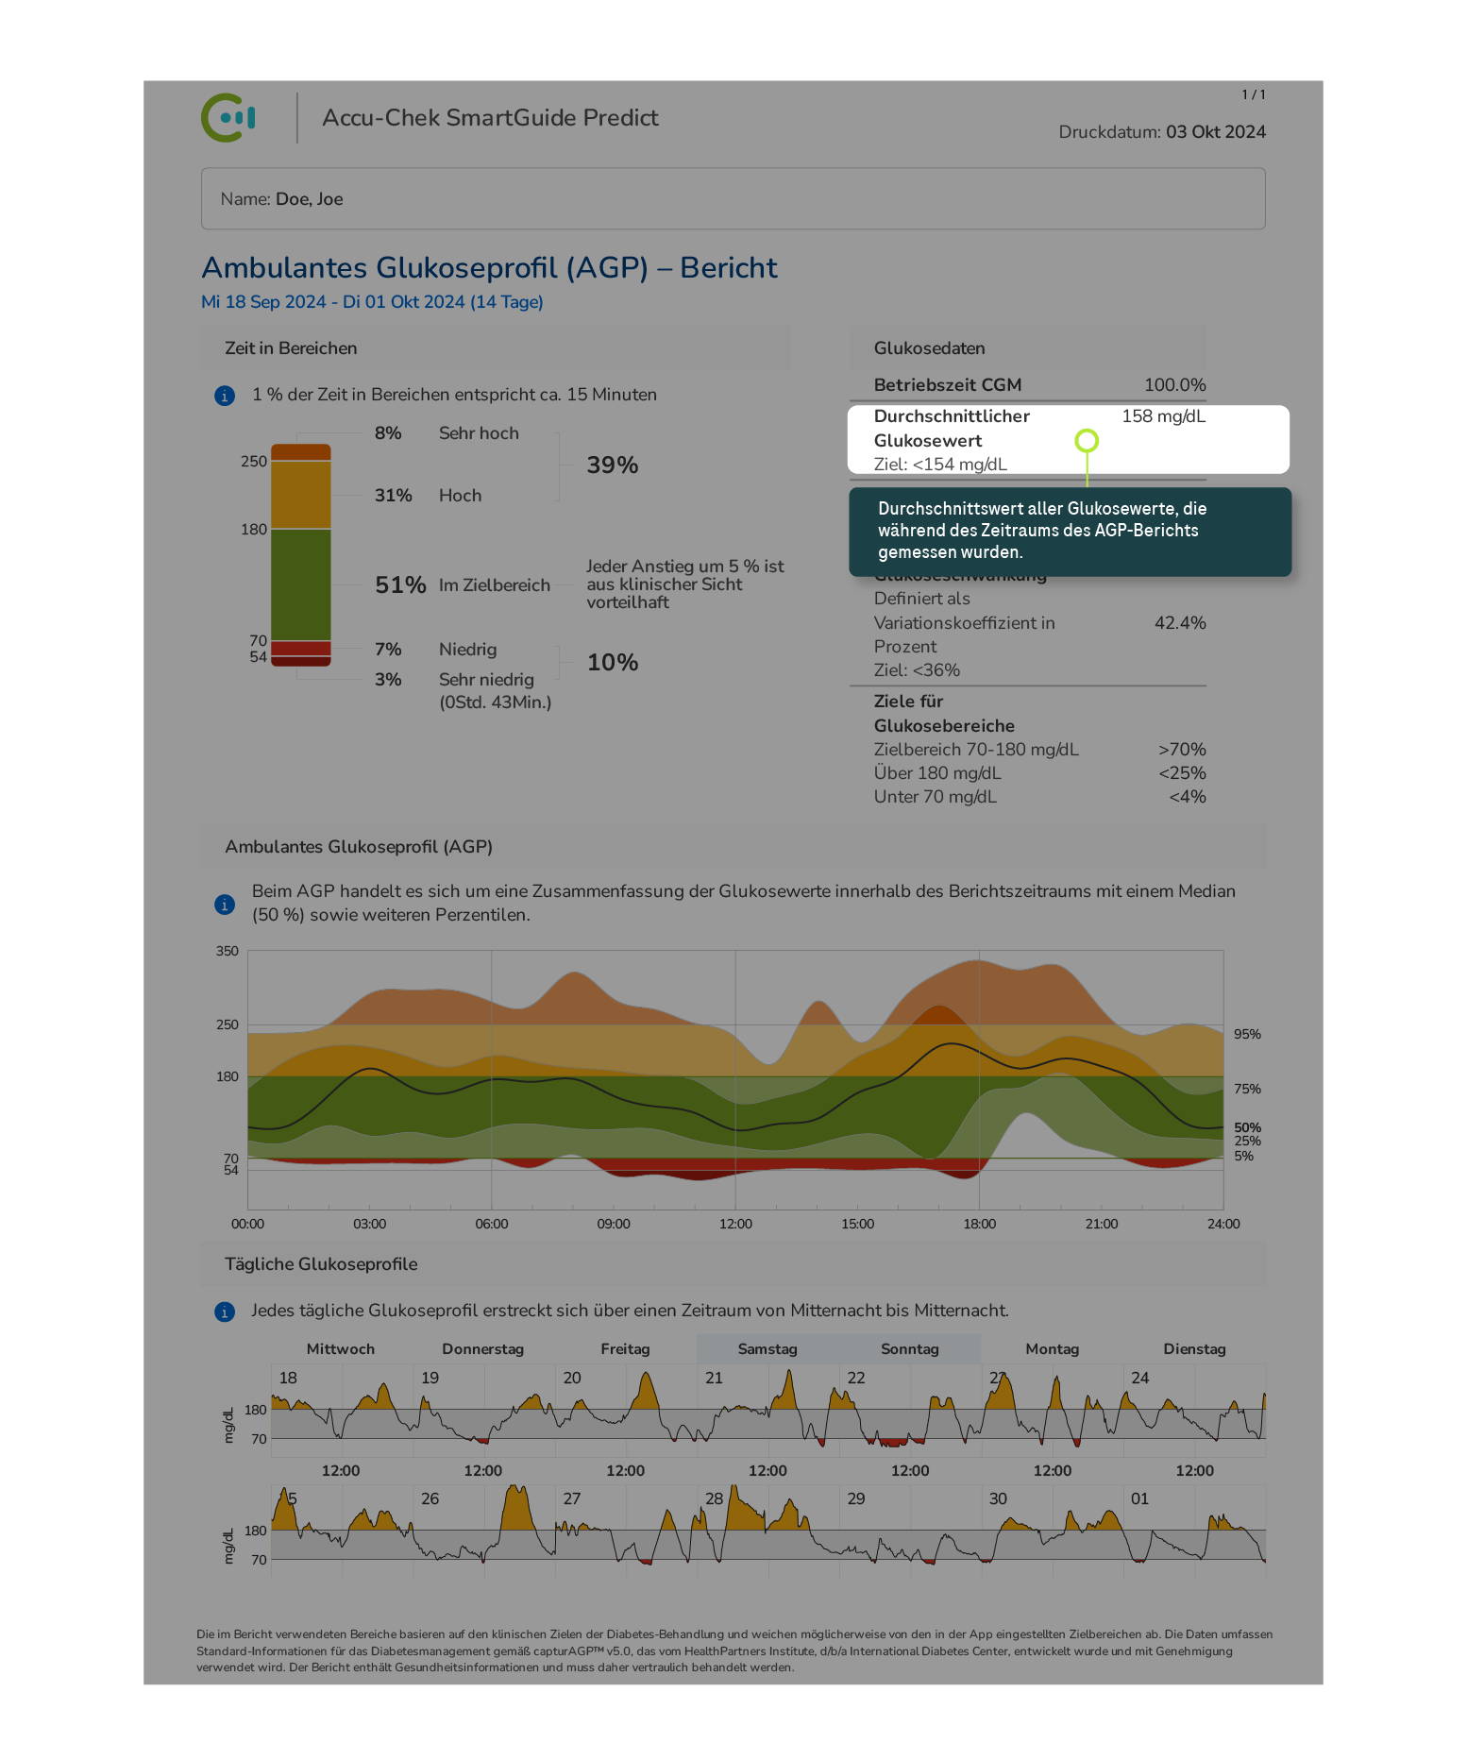Click the 31% Hoch value

[394, 496]
